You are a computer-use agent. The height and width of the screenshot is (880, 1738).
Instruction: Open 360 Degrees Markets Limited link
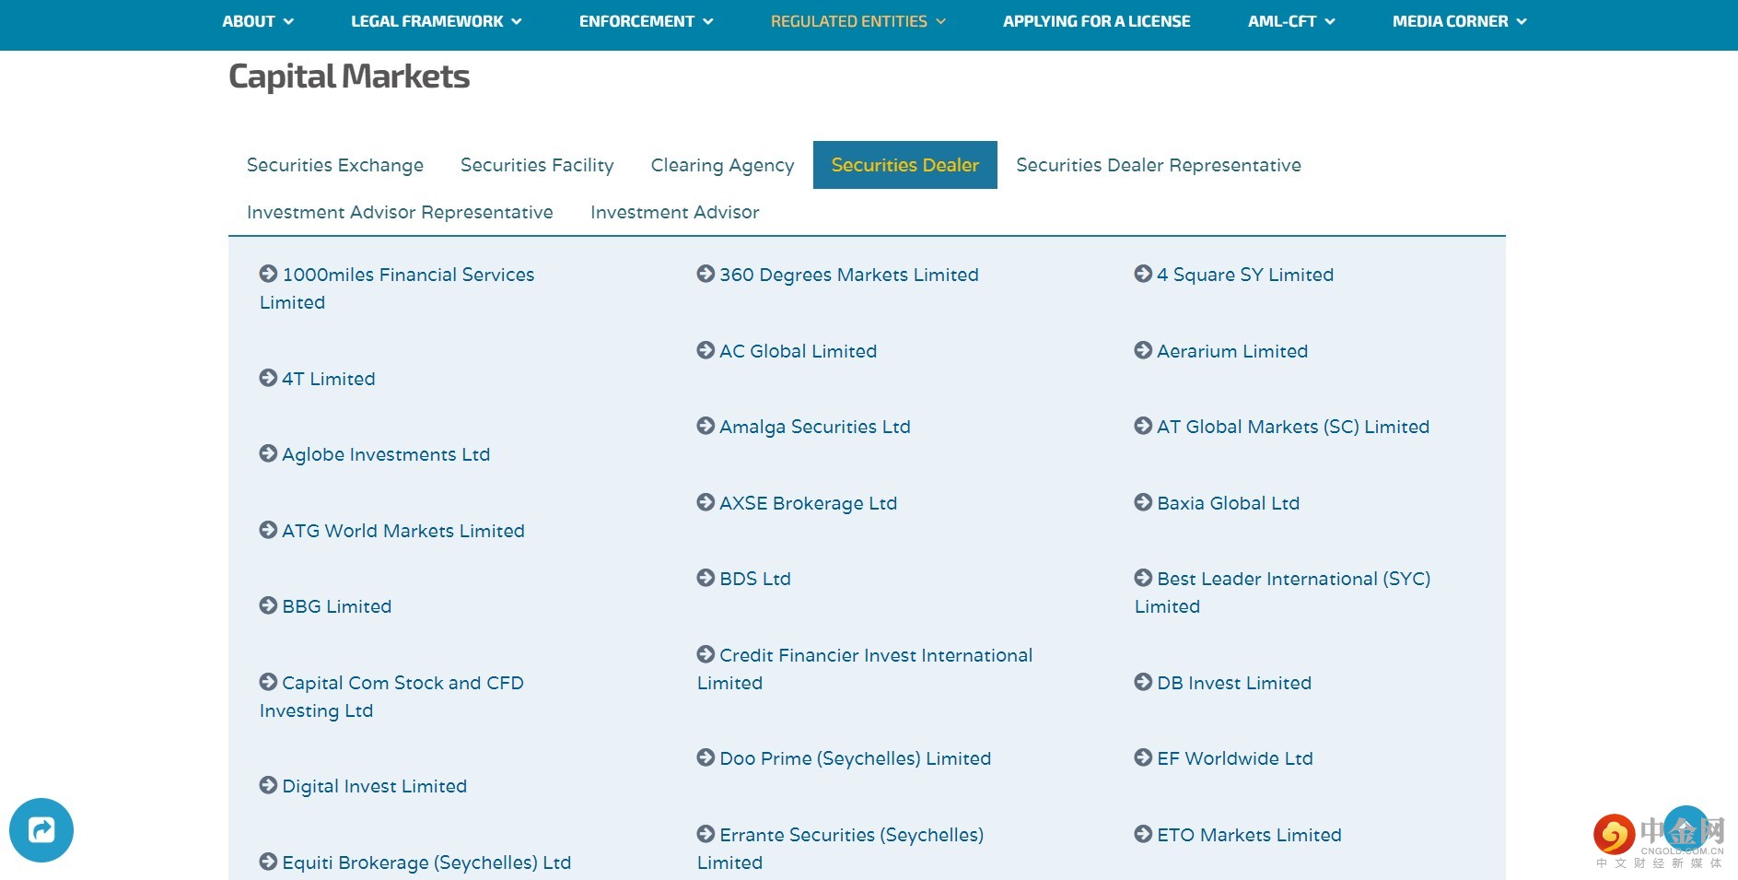click(x=849, y=275)
